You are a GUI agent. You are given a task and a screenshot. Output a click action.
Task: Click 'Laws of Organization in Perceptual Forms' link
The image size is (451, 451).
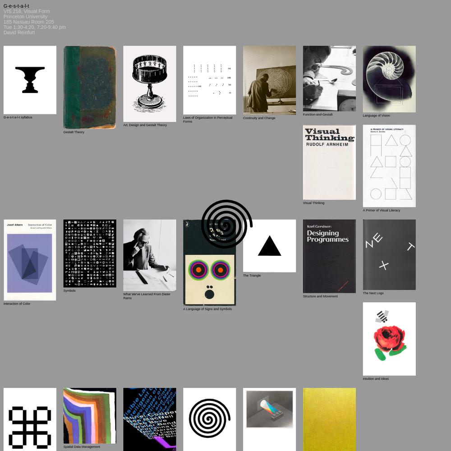point(207,120)
